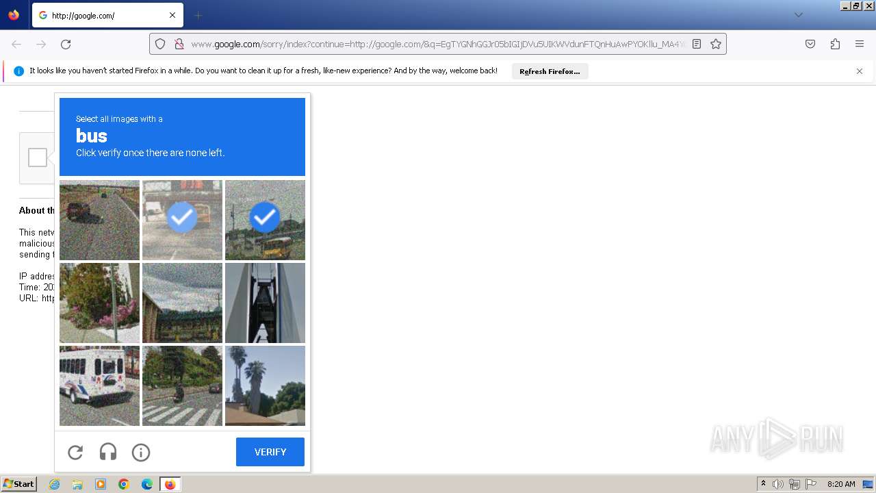The width and height of the screenshot is (876, 493).
Task: Click the 8:20 AM clock
Action: [x=841, y=484]
